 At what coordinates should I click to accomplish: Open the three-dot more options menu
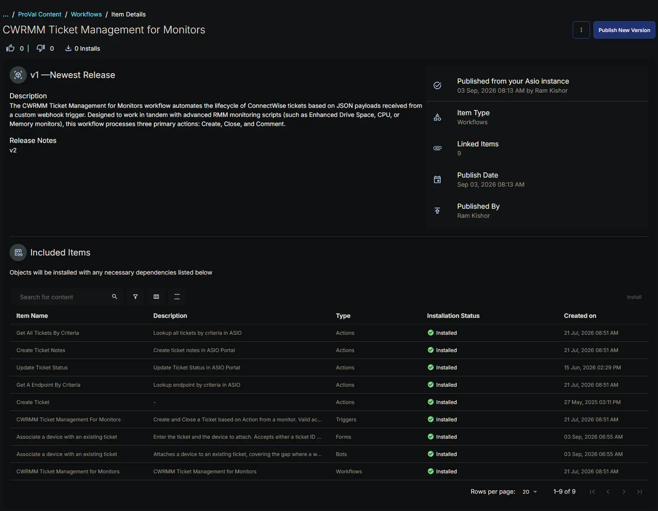pyautogui.click(x=581, y=30)
